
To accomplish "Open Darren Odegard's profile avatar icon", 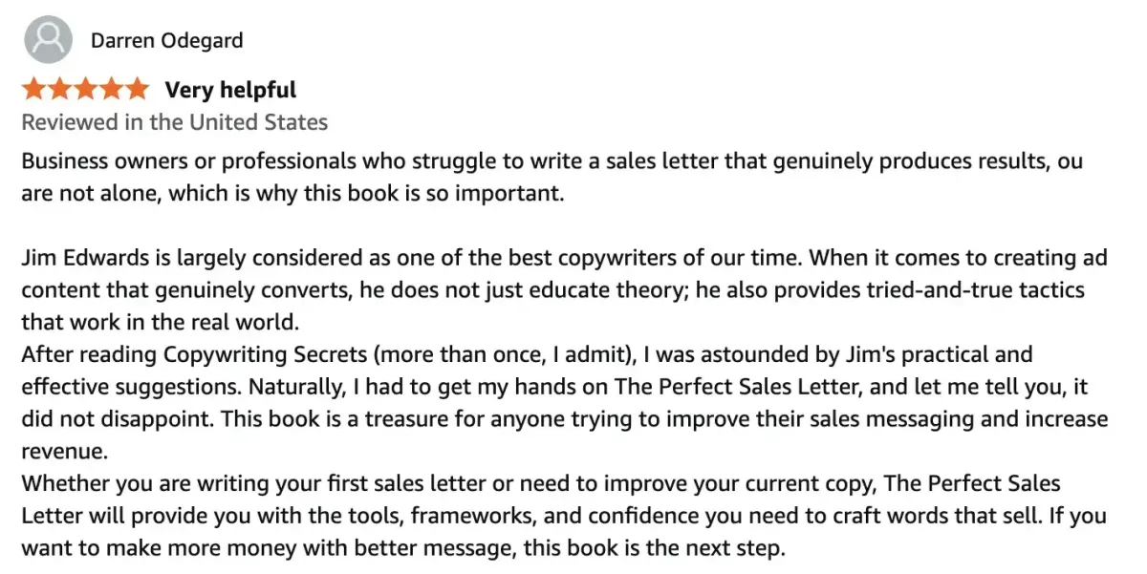I will [47, 40].
